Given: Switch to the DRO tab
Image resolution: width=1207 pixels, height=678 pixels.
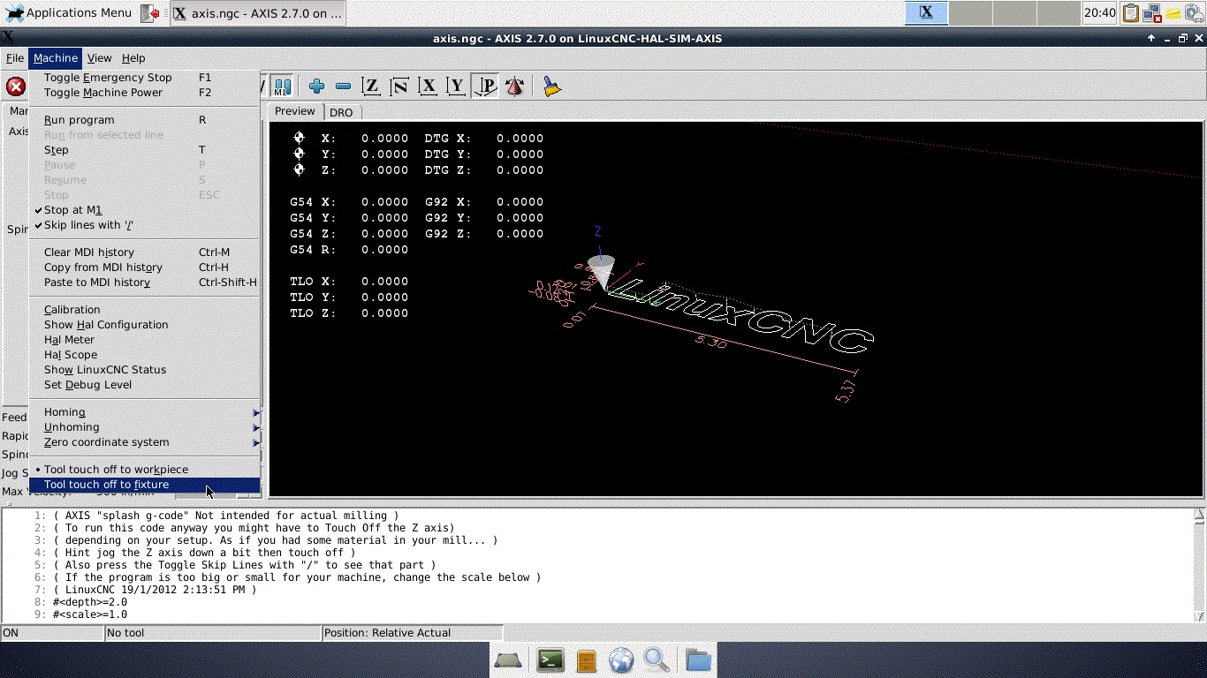Looking at the screenshot, I should click(x=341, y=112).
